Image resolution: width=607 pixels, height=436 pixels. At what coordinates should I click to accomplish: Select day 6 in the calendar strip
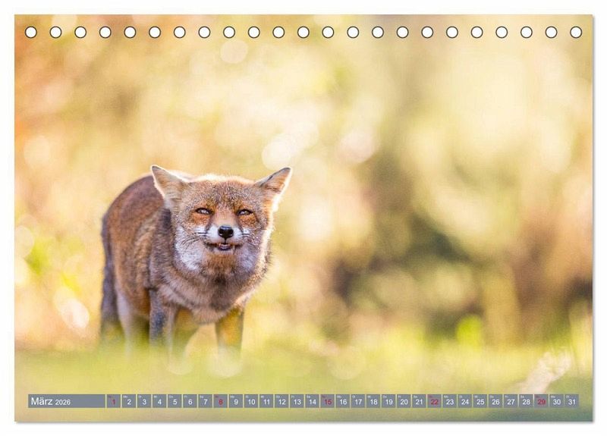[190, 401]
